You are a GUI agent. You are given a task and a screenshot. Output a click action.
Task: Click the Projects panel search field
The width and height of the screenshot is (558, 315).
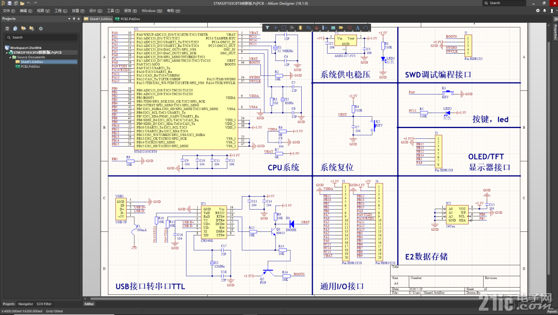coord(41,37)
